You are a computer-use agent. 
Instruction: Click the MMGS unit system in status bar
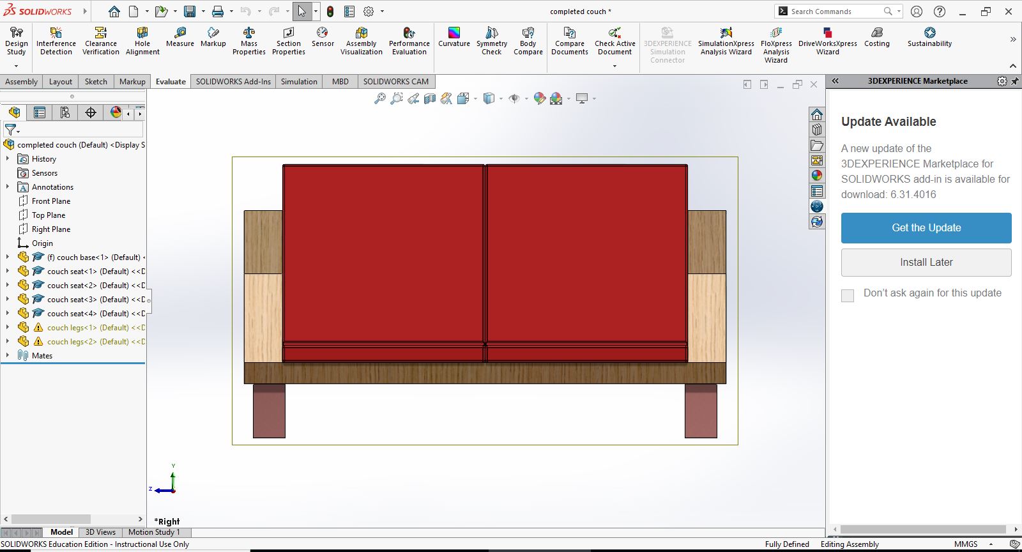966,544
